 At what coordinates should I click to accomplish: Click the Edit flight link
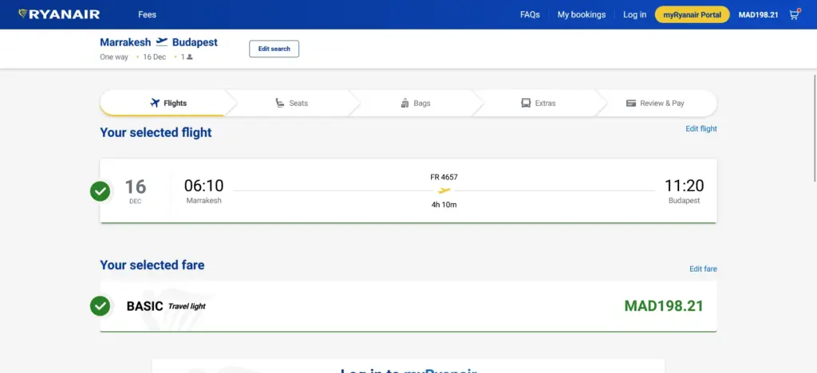pos(701,128)
